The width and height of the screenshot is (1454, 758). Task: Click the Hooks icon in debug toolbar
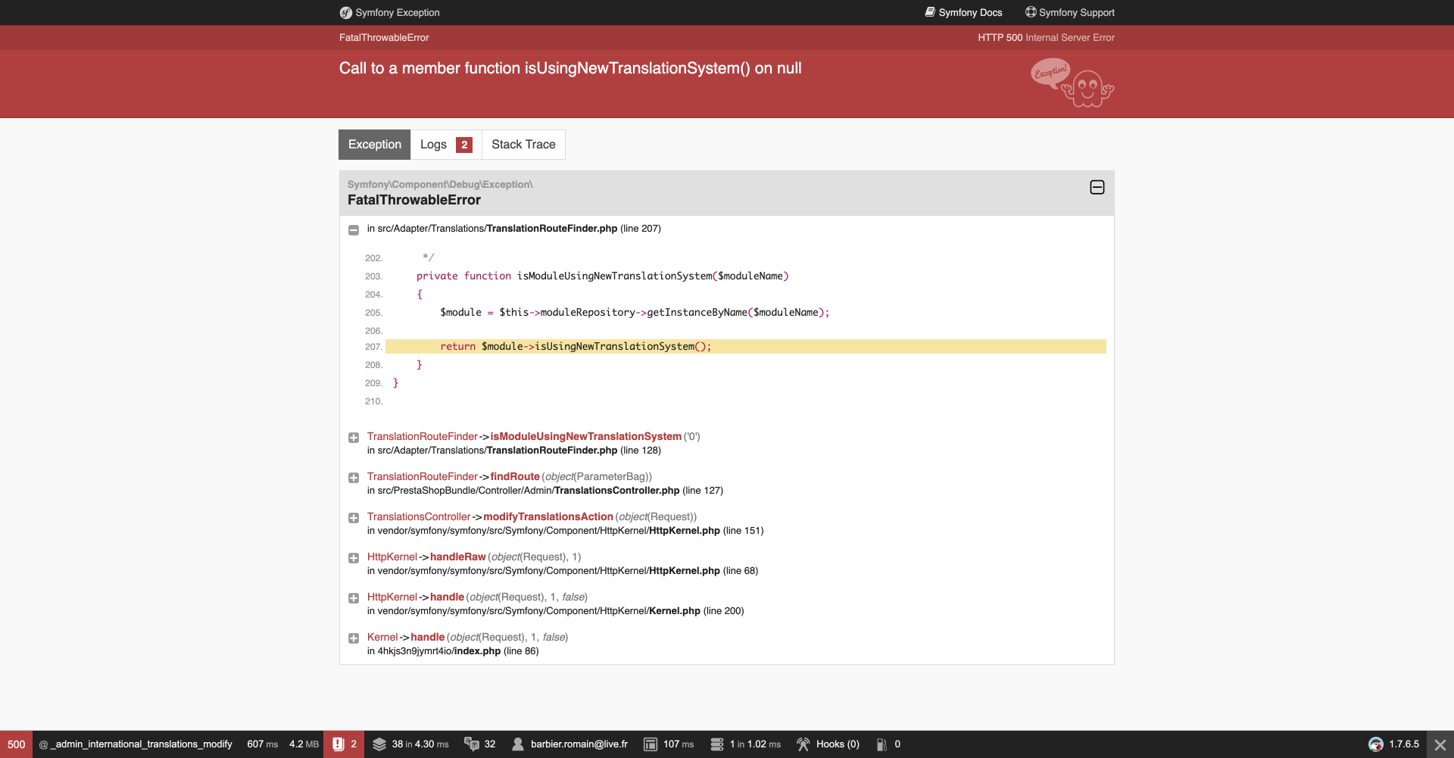click(x=803, y=744)
